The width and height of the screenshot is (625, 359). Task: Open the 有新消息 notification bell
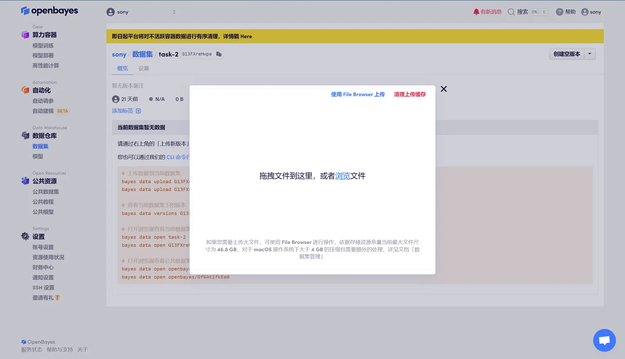click(476, 12)
